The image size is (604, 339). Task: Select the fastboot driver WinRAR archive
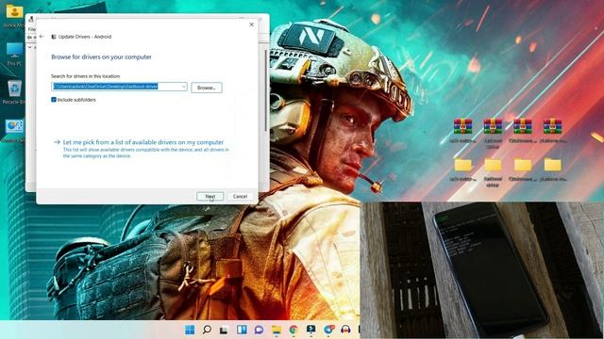click(493, 133)
